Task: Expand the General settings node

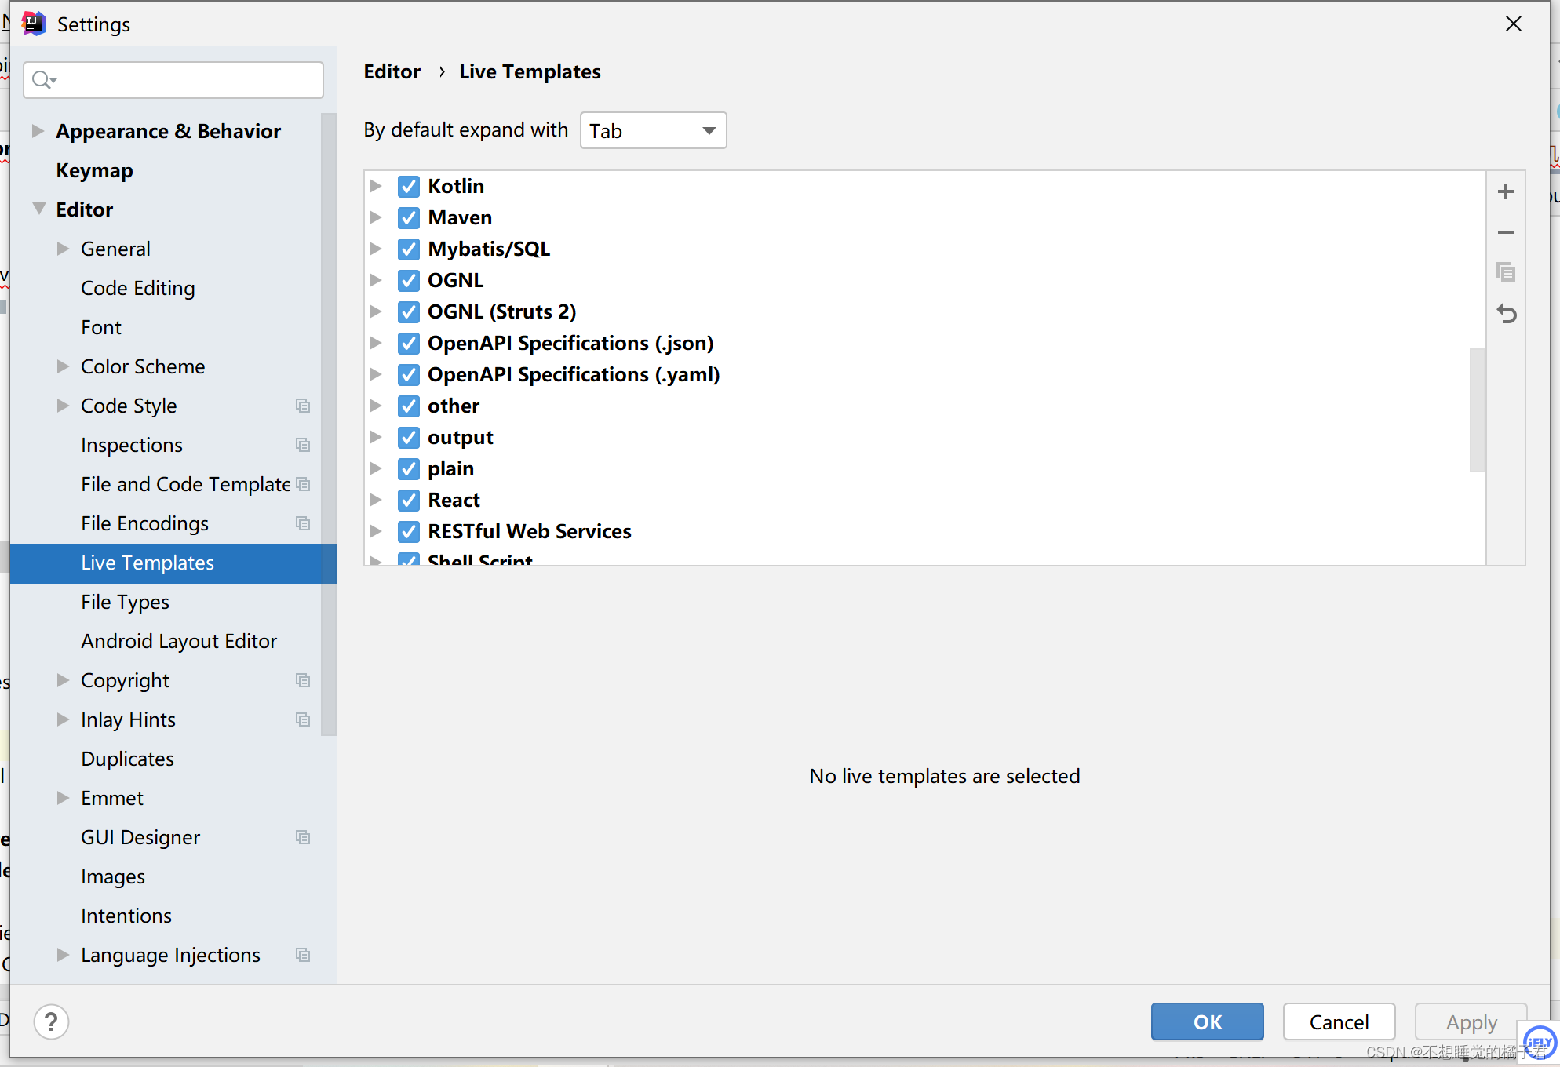Action: 63,249
